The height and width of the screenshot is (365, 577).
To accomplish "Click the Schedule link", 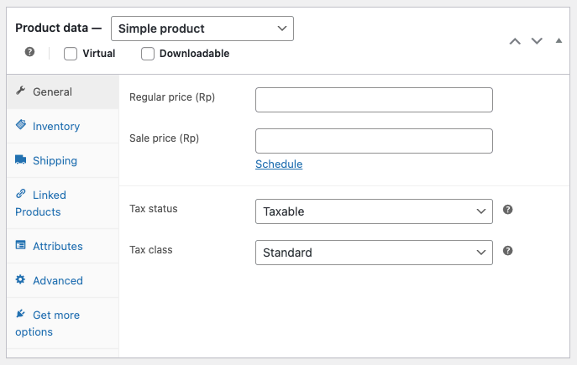I will pyautogui.click(x=279, y=164).
